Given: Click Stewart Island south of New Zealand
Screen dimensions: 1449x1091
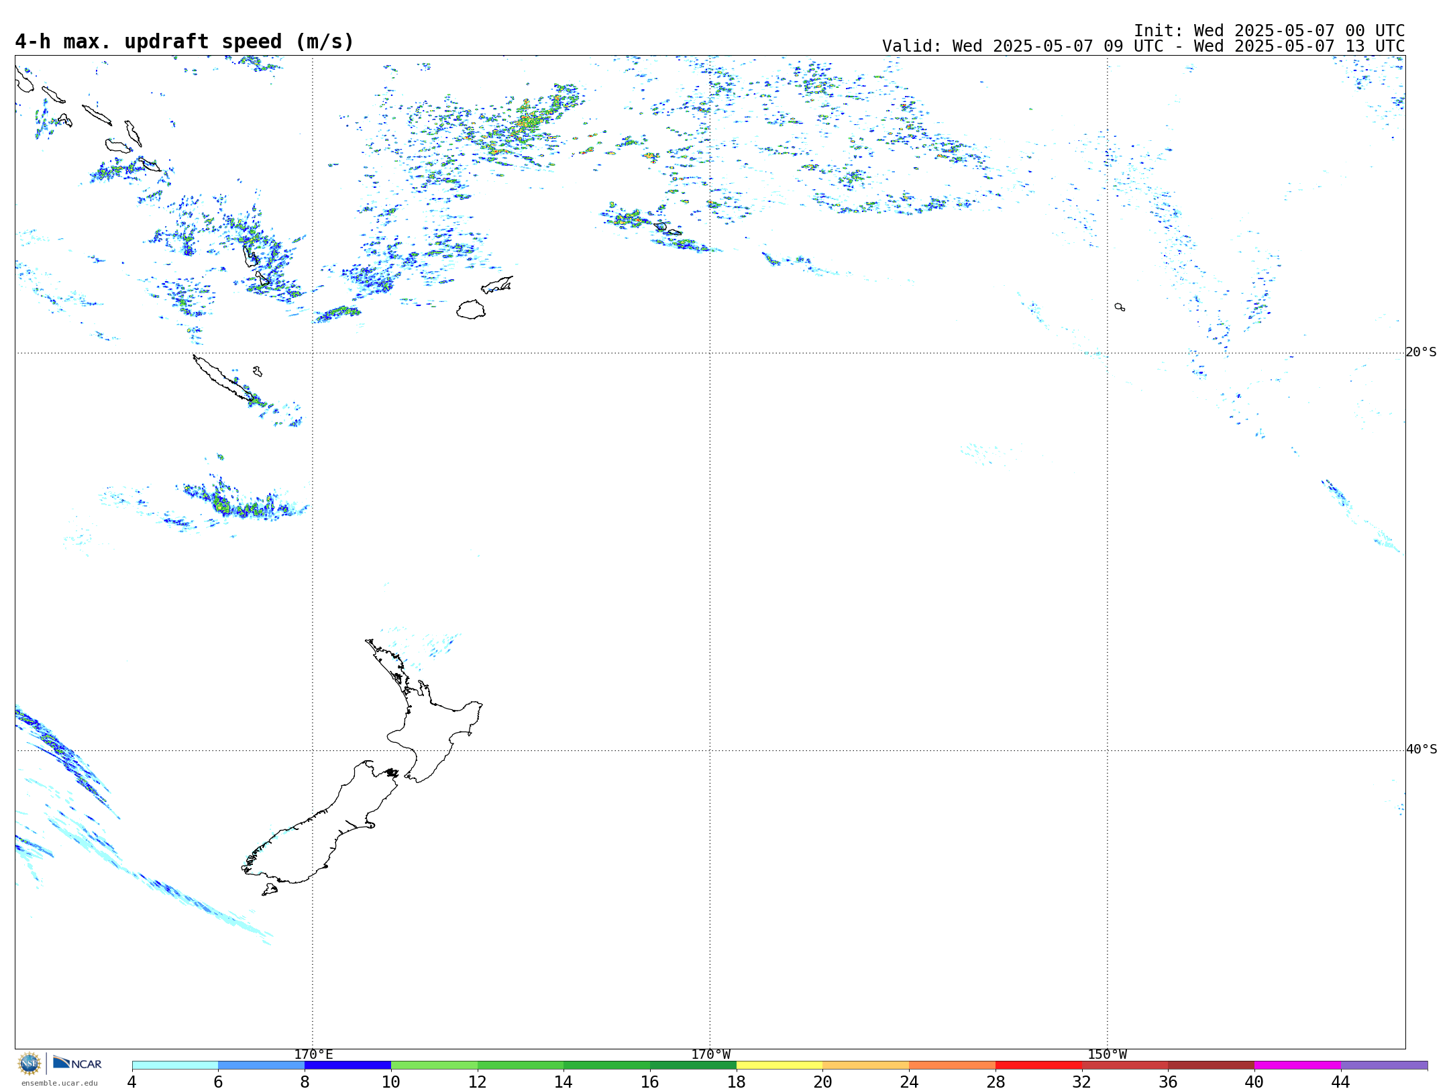Looking at the screenshot, I should pyautogui.click(x=270, y=890).
